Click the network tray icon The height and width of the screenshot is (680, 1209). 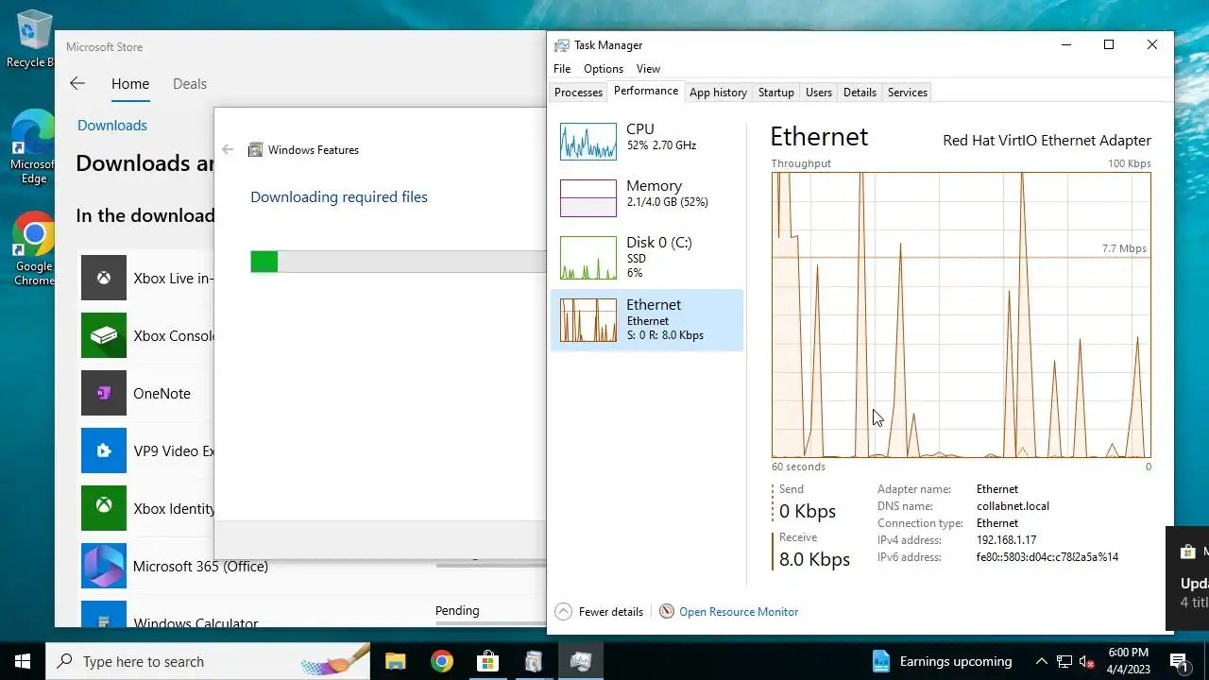1064,661
